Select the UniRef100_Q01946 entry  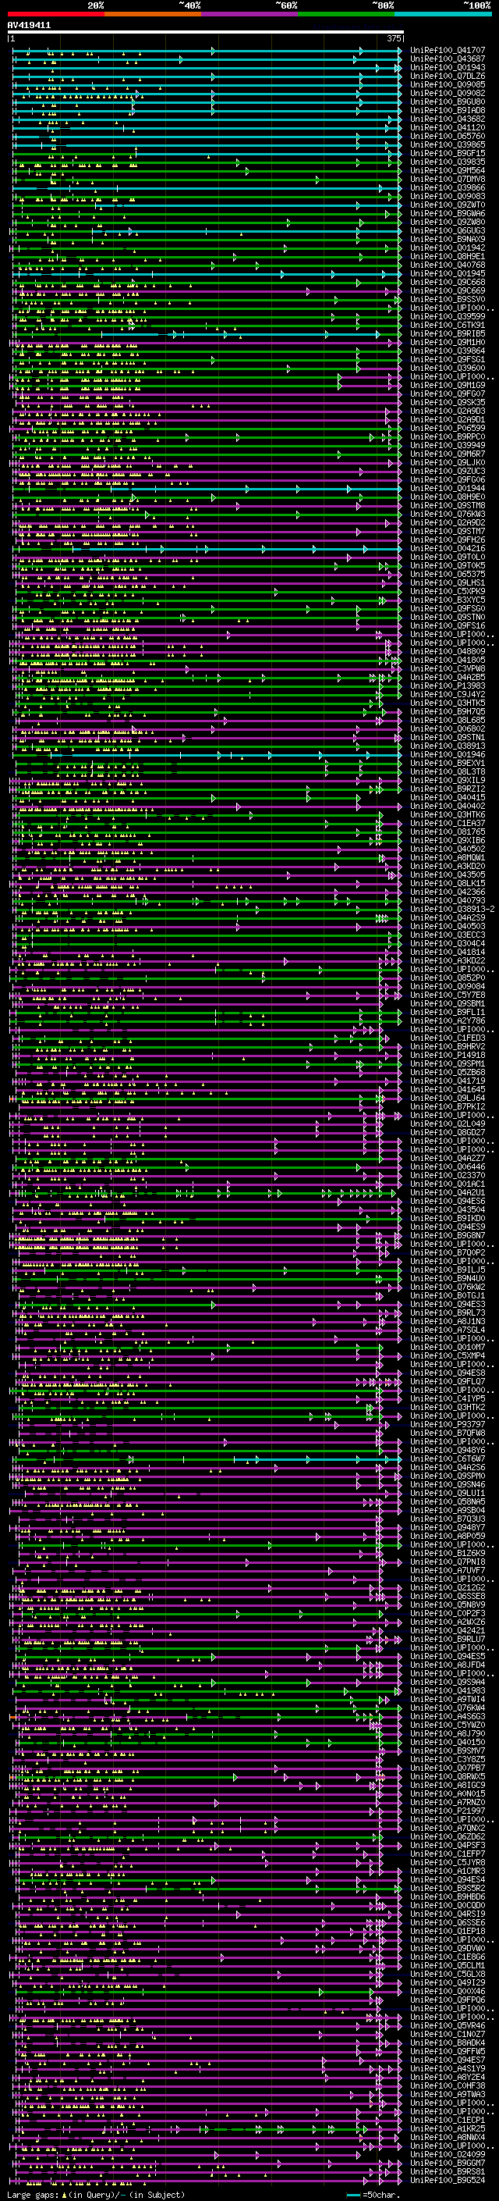point(447,754)
